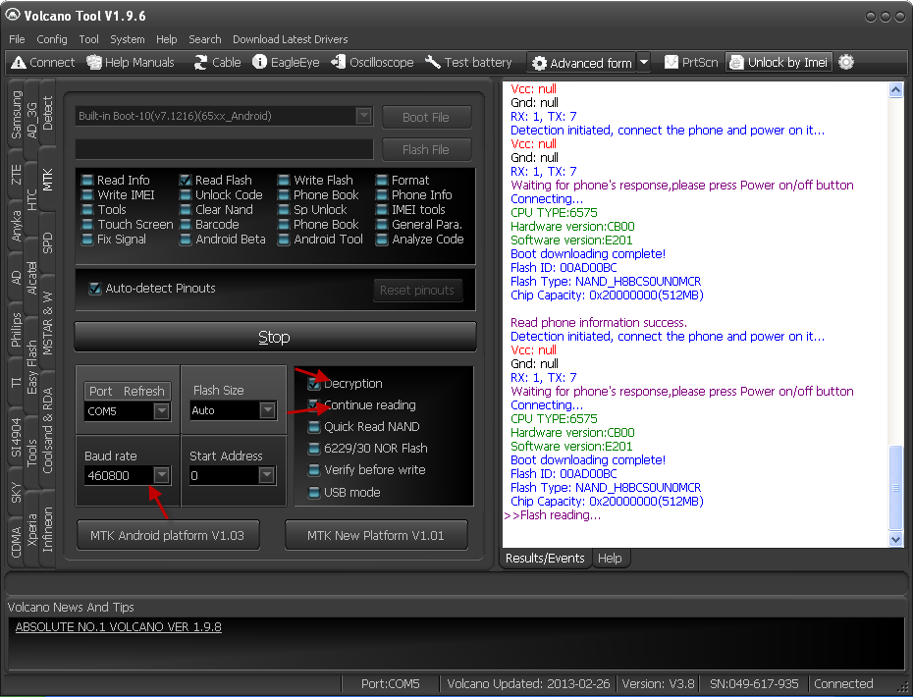Click the Cable toolbar icon

click(x=201, y=62)
